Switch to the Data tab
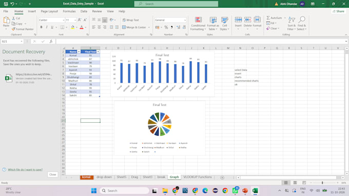This screenshot has width=349, height=196. click(84, 11)
